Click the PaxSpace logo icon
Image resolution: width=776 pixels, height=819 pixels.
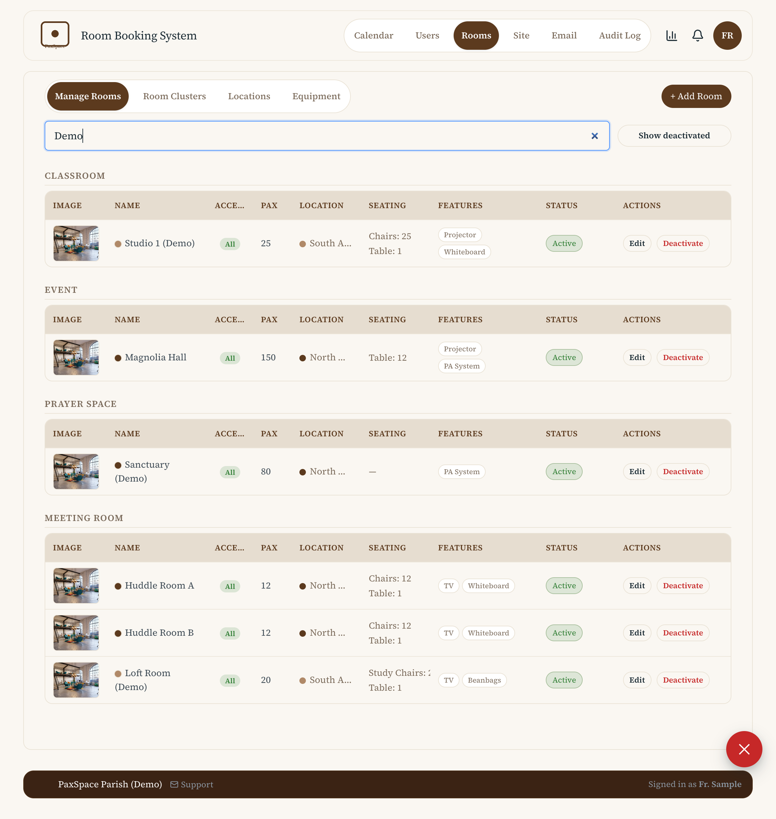tap(55, 35)
